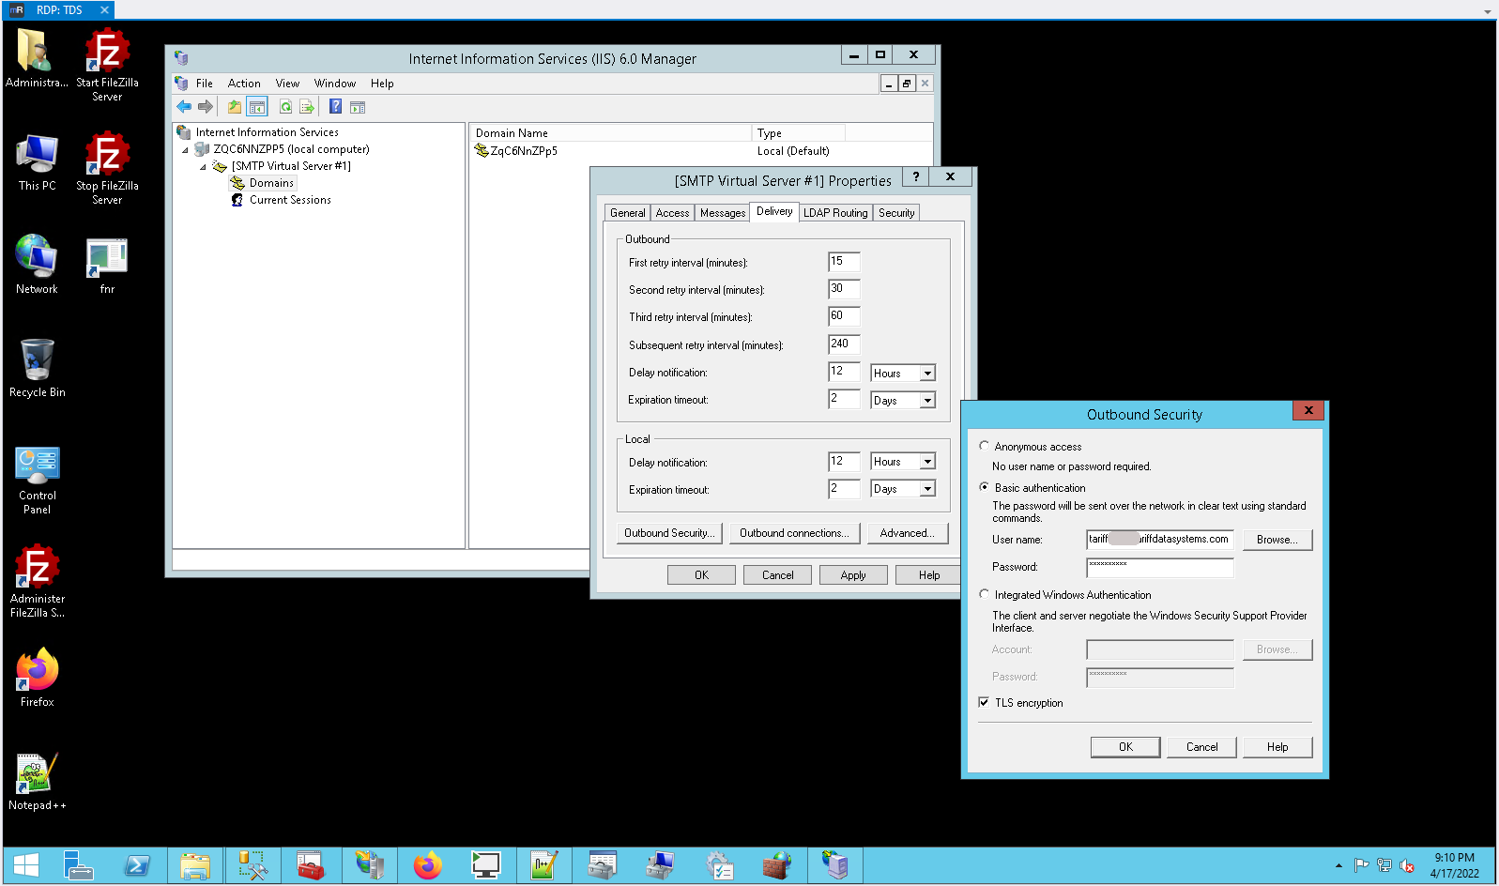Select the fnr desktop shortcut
The image size is (1499, 886).
pyautogui.click(x=107, y=265)
